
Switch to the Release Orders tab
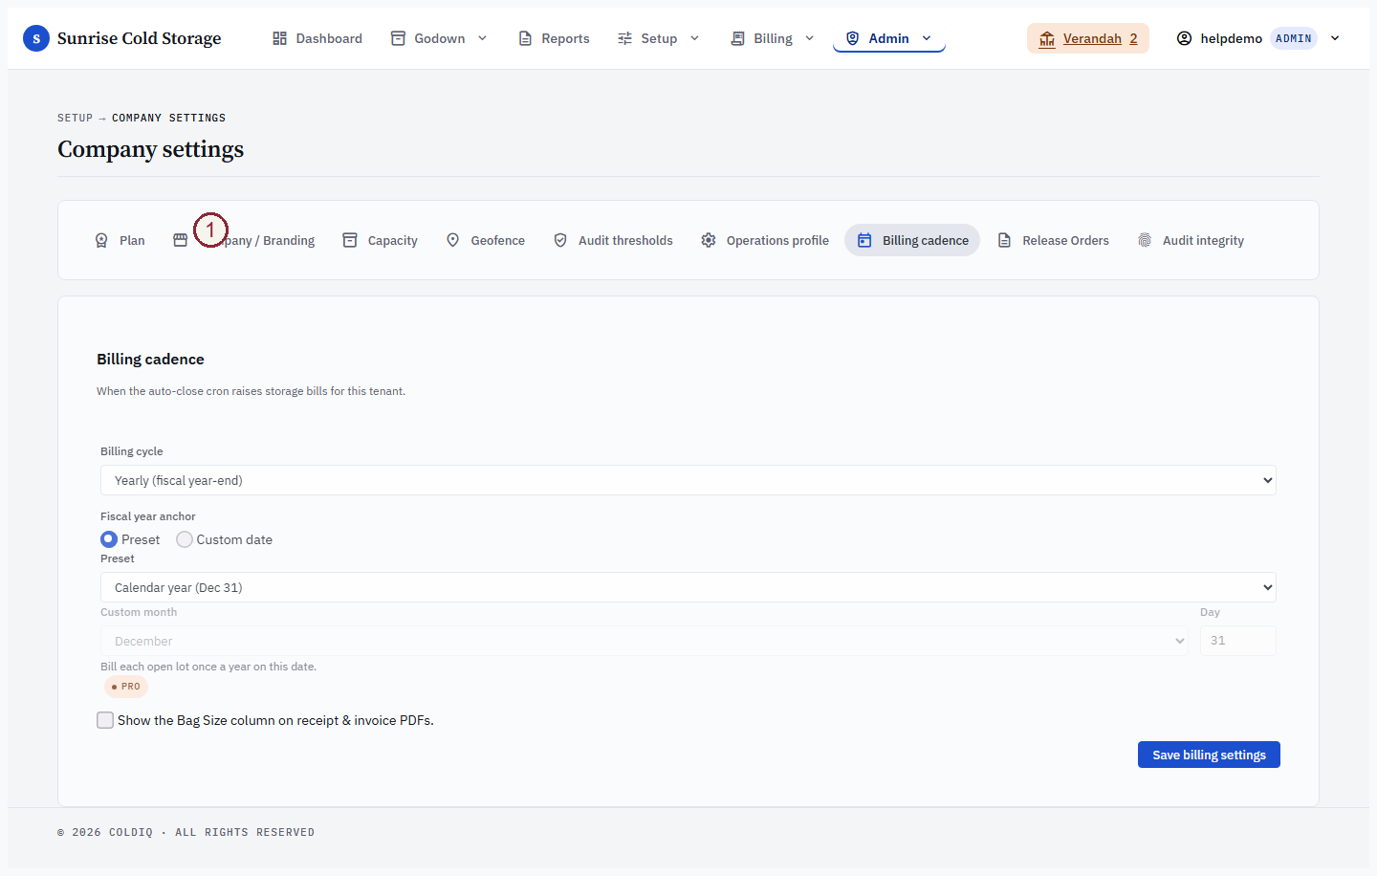(x=1053, y=240)
